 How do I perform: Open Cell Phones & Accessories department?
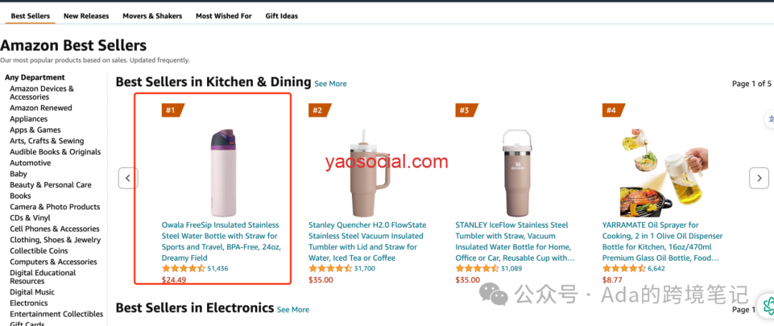coord(54,229)
